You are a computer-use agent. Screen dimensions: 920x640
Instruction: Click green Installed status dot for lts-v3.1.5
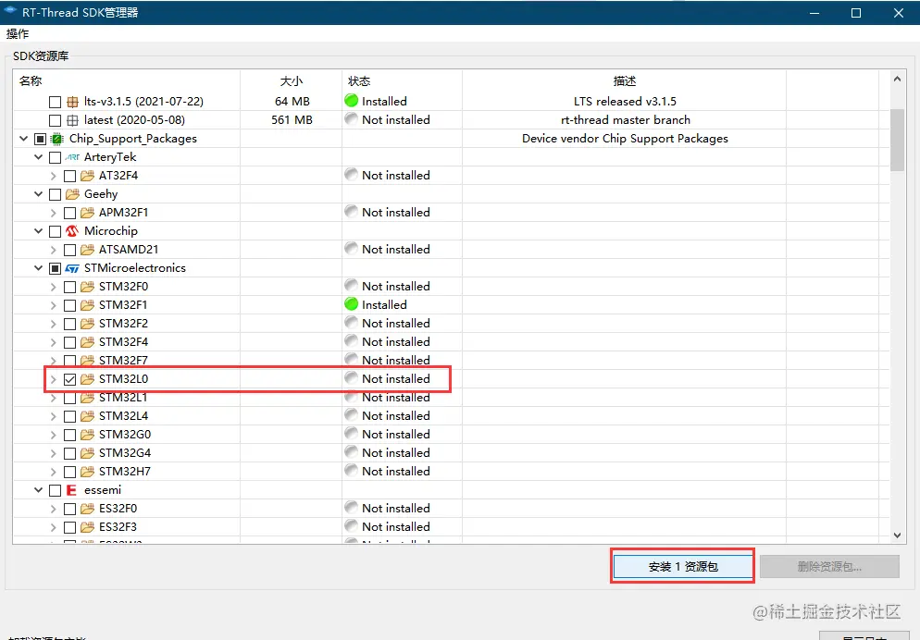(x=352, y=101)
